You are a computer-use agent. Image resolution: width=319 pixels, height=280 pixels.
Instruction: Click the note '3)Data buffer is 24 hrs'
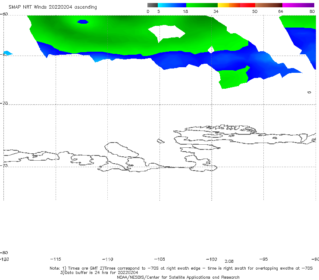[99, 273]
